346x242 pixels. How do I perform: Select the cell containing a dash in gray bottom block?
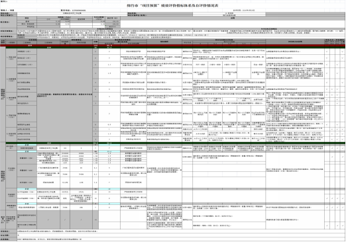(x=95, y=220)
